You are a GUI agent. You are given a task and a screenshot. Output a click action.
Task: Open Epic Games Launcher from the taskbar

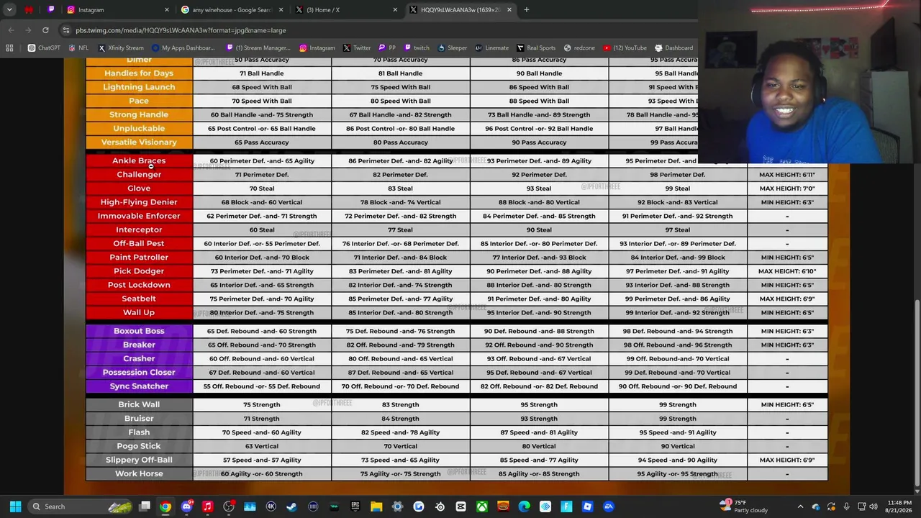(355, 506)
